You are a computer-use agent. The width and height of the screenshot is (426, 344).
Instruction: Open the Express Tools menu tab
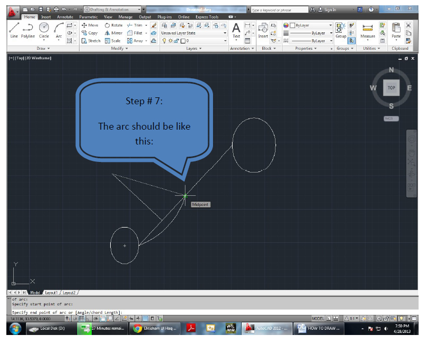coord(206,16)
